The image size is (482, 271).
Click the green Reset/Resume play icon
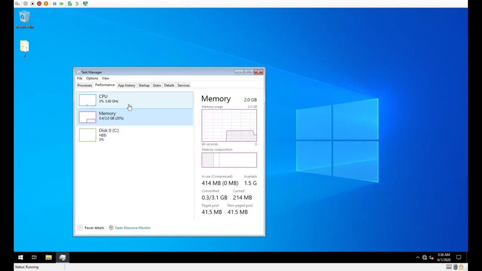[x=61, y=4]
